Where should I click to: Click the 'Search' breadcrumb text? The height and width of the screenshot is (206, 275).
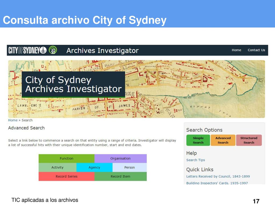coord(27,120)
